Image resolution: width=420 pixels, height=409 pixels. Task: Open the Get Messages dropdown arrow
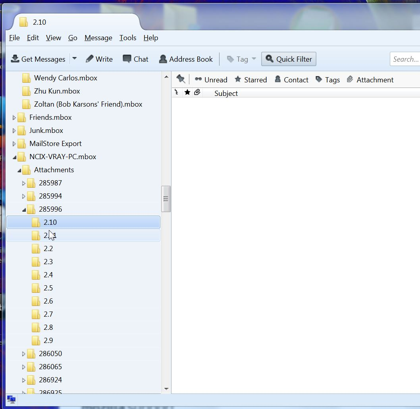click(74, 58)
